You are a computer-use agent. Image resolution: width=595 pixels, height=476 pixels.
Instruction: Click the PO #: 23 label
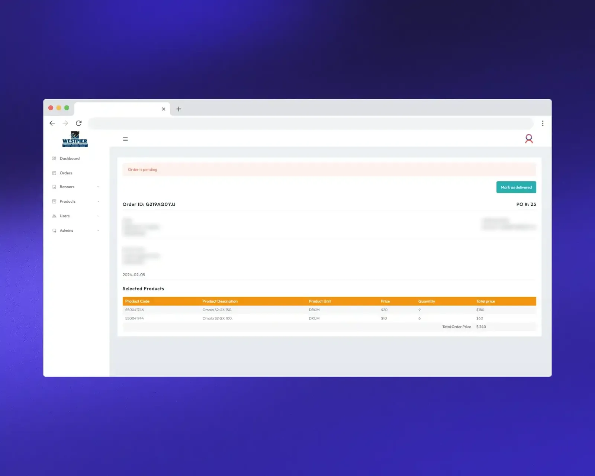pyautogui.click(x=526, y=204)
